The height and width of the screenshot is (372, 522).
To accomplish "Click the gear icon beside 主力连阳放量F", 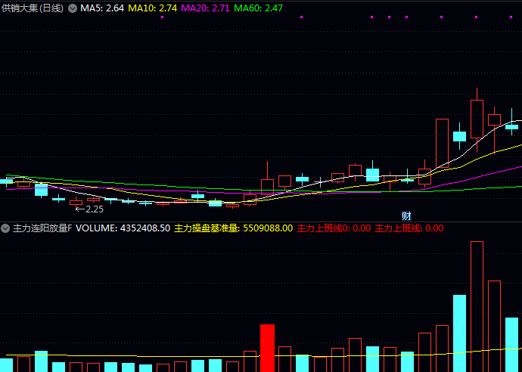I will pyautogui.click(x=6, y=228).
